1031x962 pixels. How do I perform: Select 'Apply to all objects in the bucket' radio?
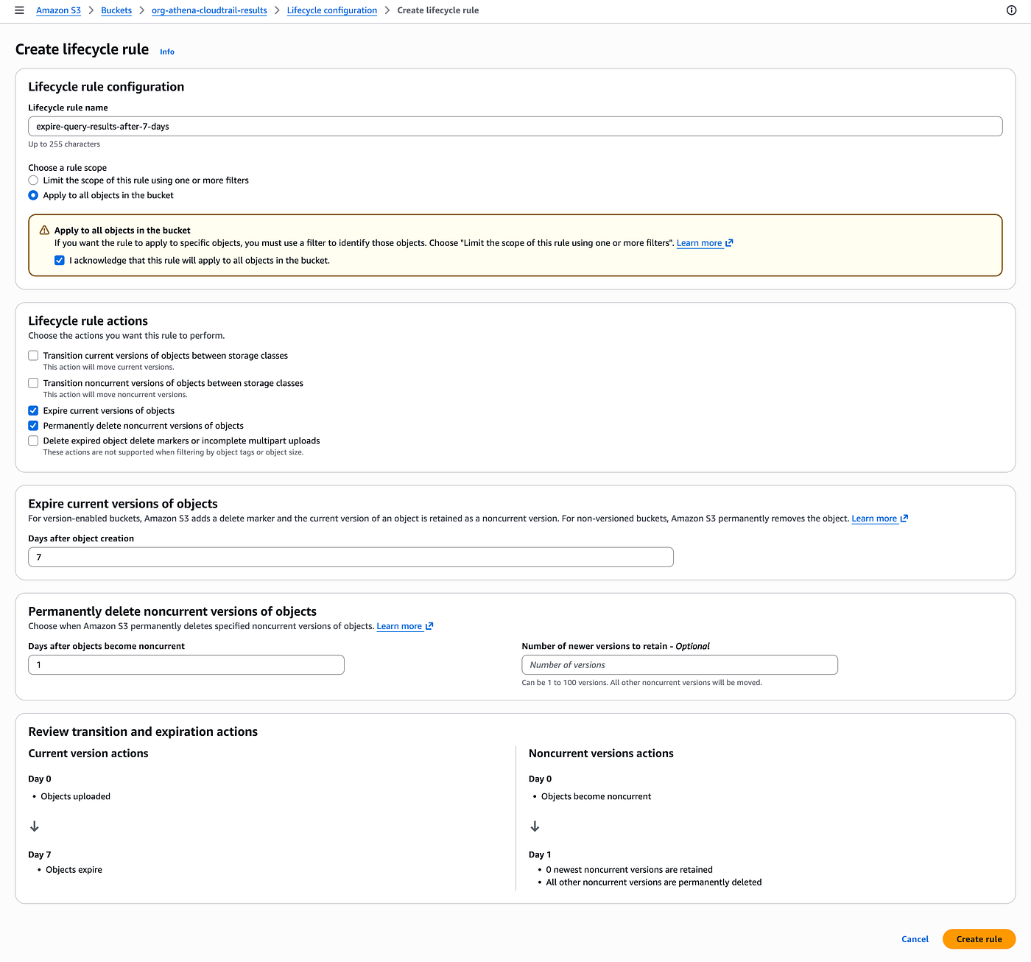pos(33,195)
